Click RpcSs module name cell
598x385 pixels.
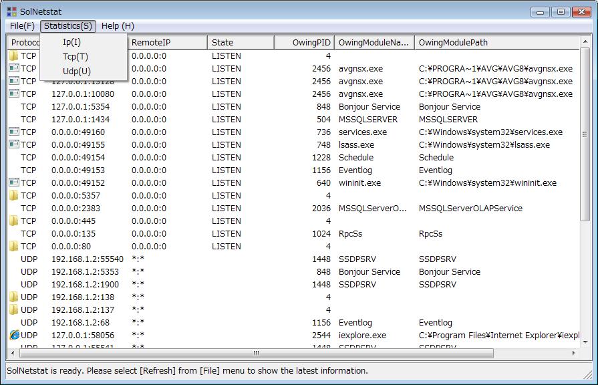[x=350, y=233]
